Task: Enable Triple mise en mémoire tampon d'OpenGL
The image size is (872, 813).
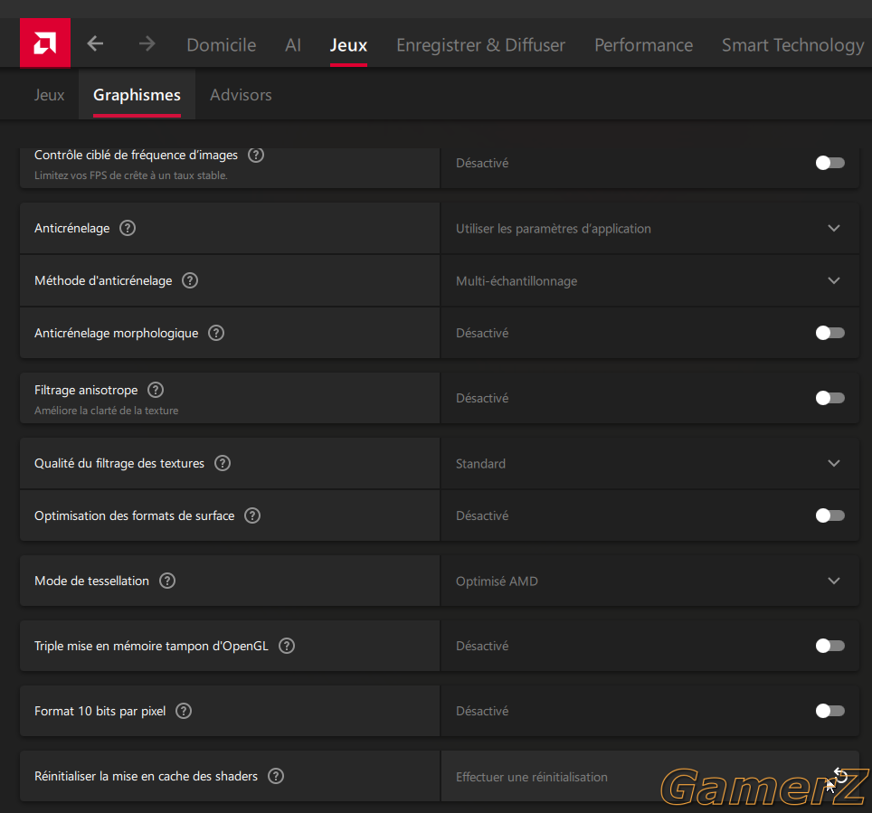Action: (830, 646)
